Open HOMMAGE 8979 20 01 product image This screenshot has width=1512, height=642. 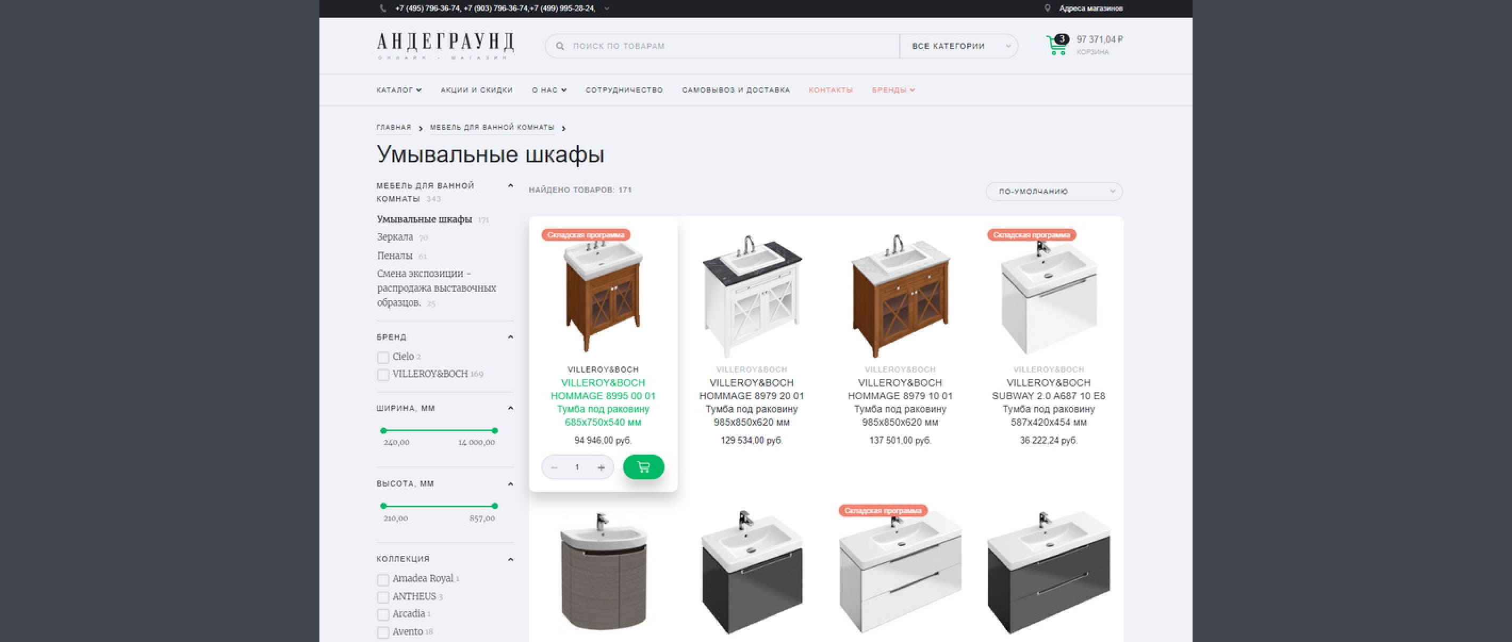click(751, 296)
